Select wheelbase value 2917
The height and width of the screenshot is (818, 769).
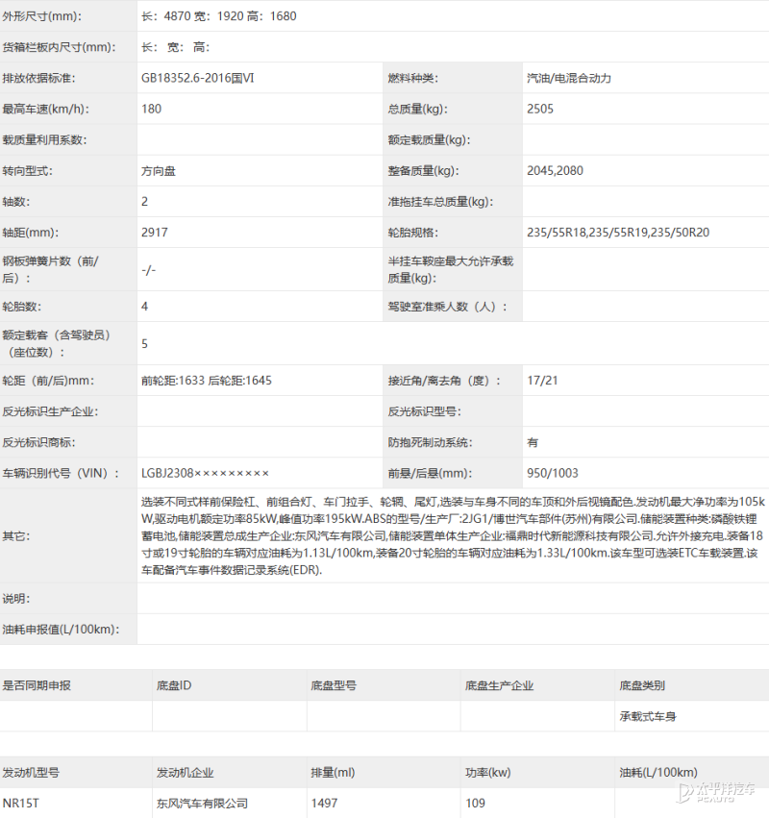pos(155,233)
